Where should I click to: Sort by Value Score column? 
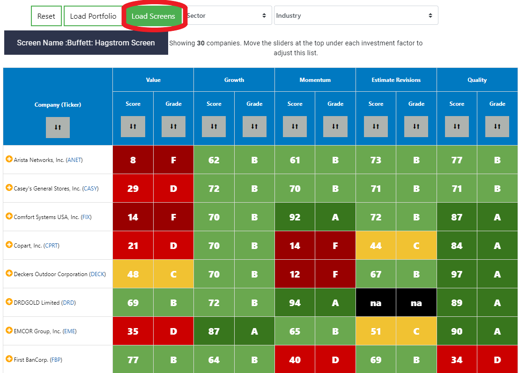[x=133, y=126]
